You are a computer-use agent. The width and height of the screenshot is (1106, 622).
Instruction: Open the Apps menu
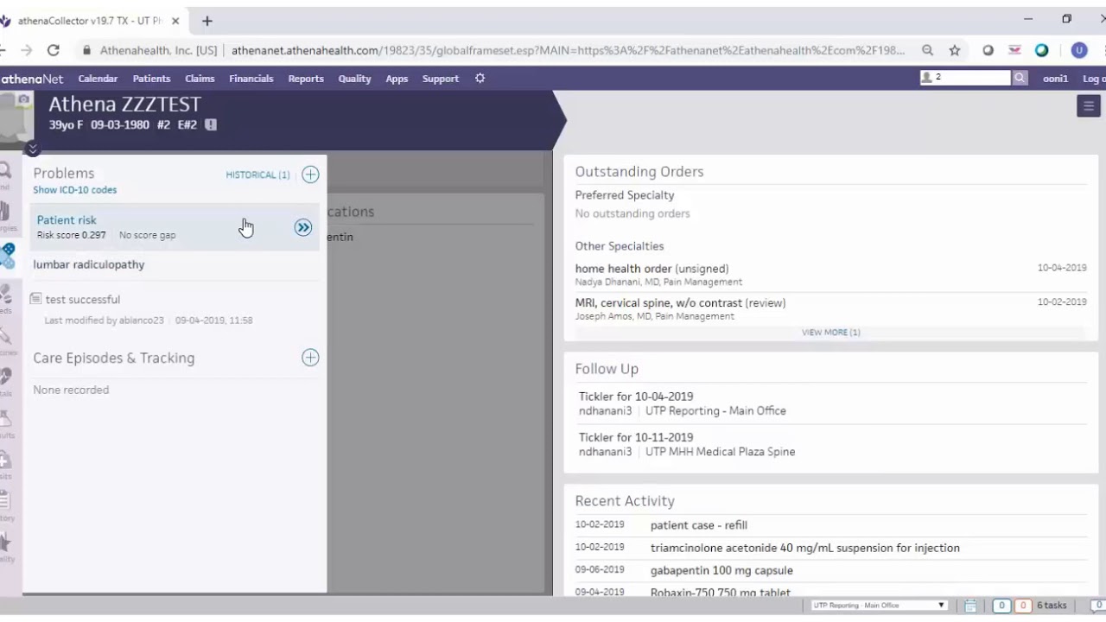point(397,79)
